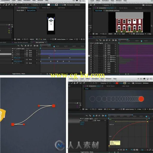The width and height of the screenshot is (153, 153).
Task: Toggle shy layers switch in the top-right timeline
Action: click(104, 40)
